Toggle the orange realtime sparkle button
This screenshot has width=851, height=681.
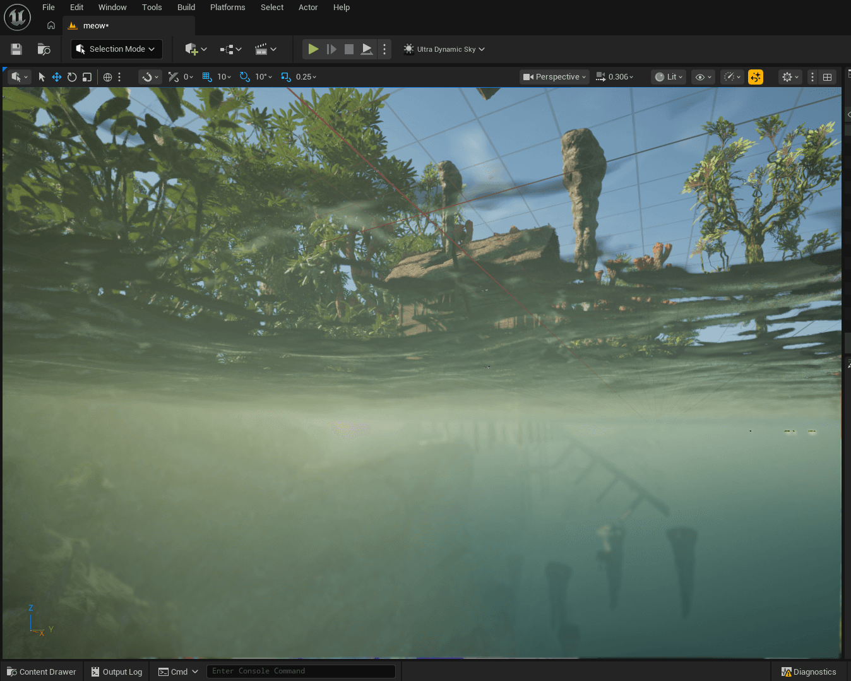(x=756, y=77)
